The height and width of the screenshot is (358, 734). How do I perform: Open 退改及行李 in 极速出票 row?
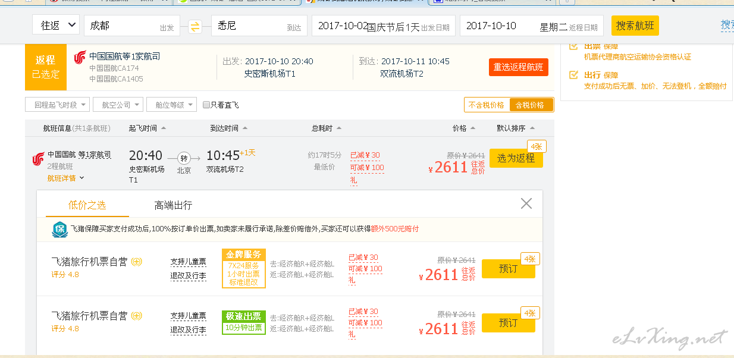point(188,329)
